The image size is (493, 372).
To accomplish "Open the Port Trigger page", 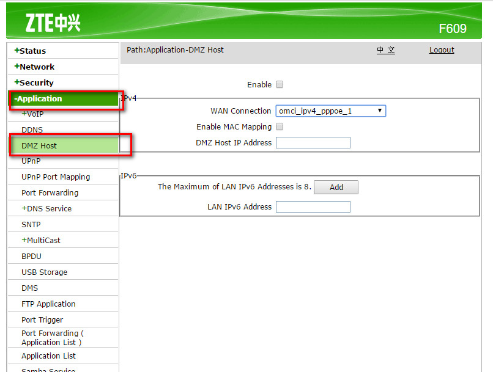I will pyautogui.click(x=42, y=320).
